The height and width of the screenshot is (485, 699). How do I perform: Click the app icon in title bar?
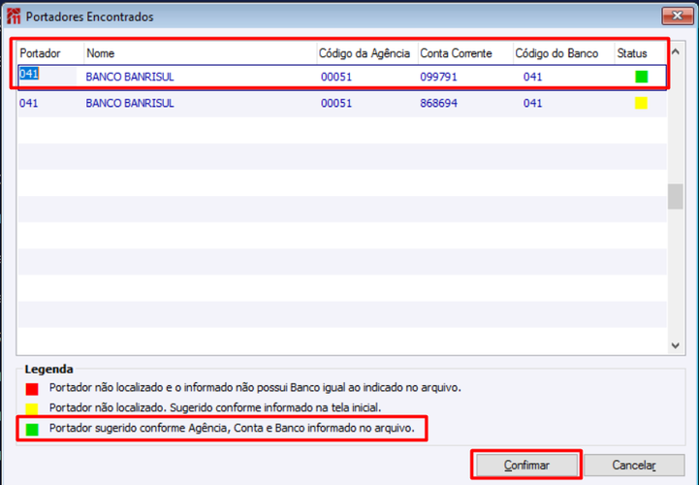(x=14, y=16)
